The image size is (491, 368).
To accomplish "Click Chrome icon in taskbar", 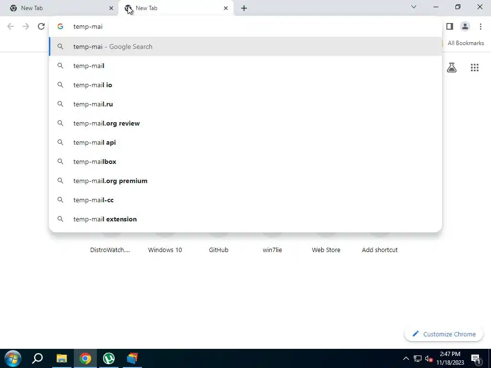I will [85, 358].
